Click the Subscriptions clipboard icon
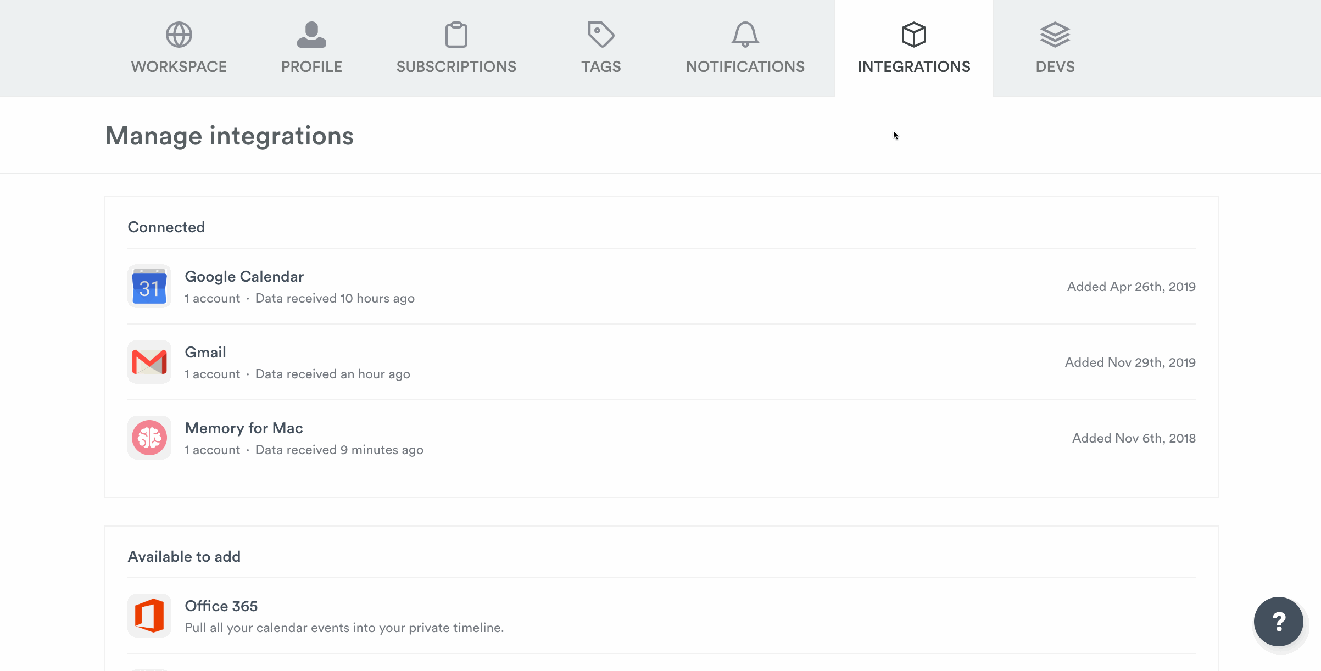1321x671 pixels. pyautogui.click(x=456, y=34)
